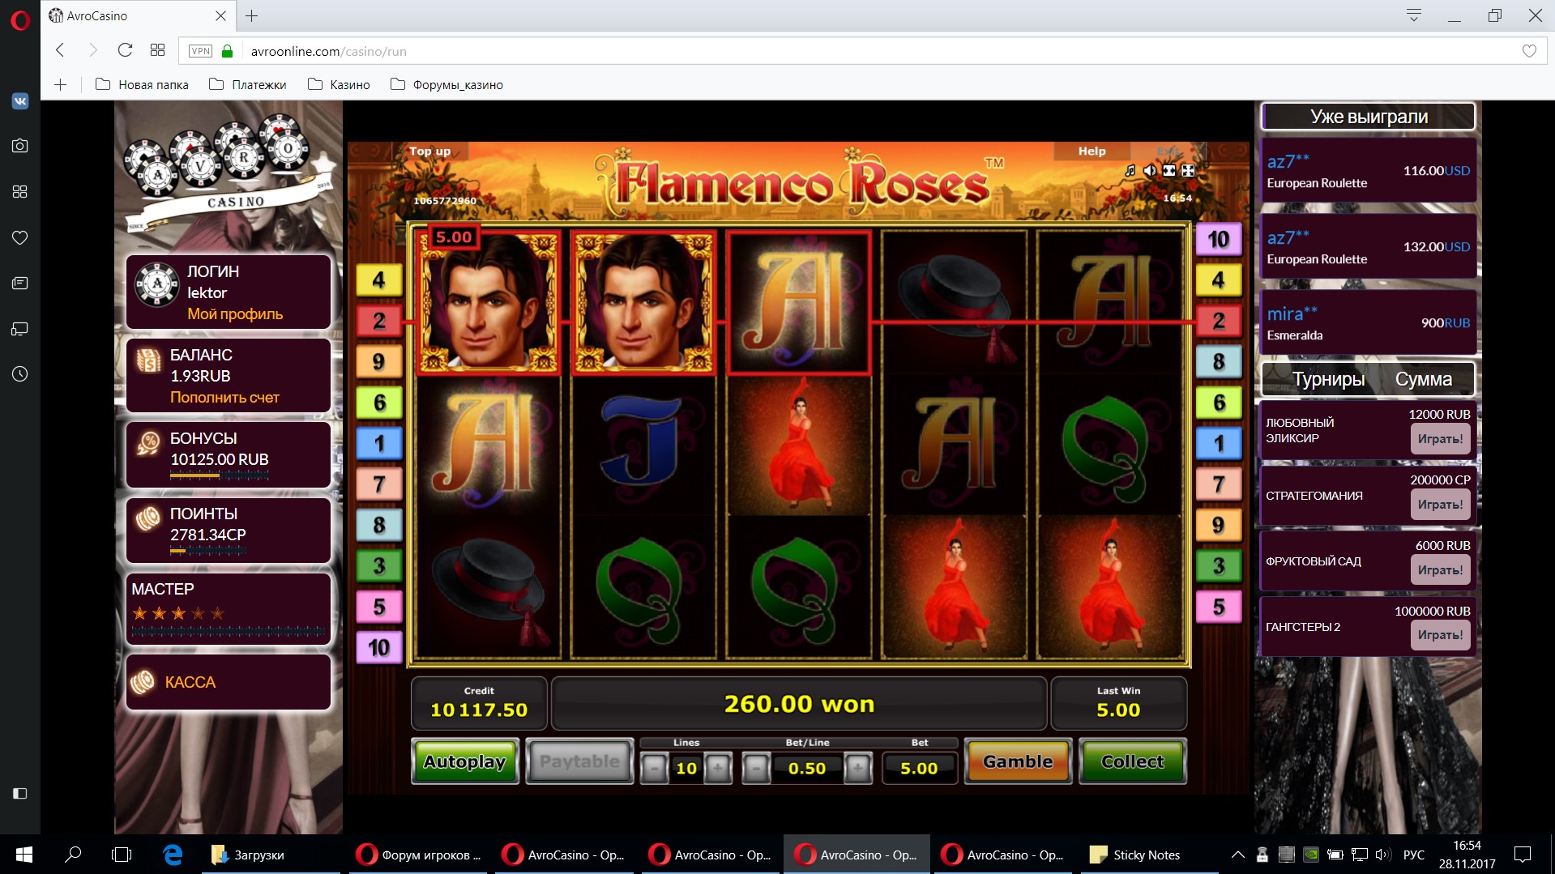Collect the winnings
The image size is (1555, 874).
pos(1132,761)
